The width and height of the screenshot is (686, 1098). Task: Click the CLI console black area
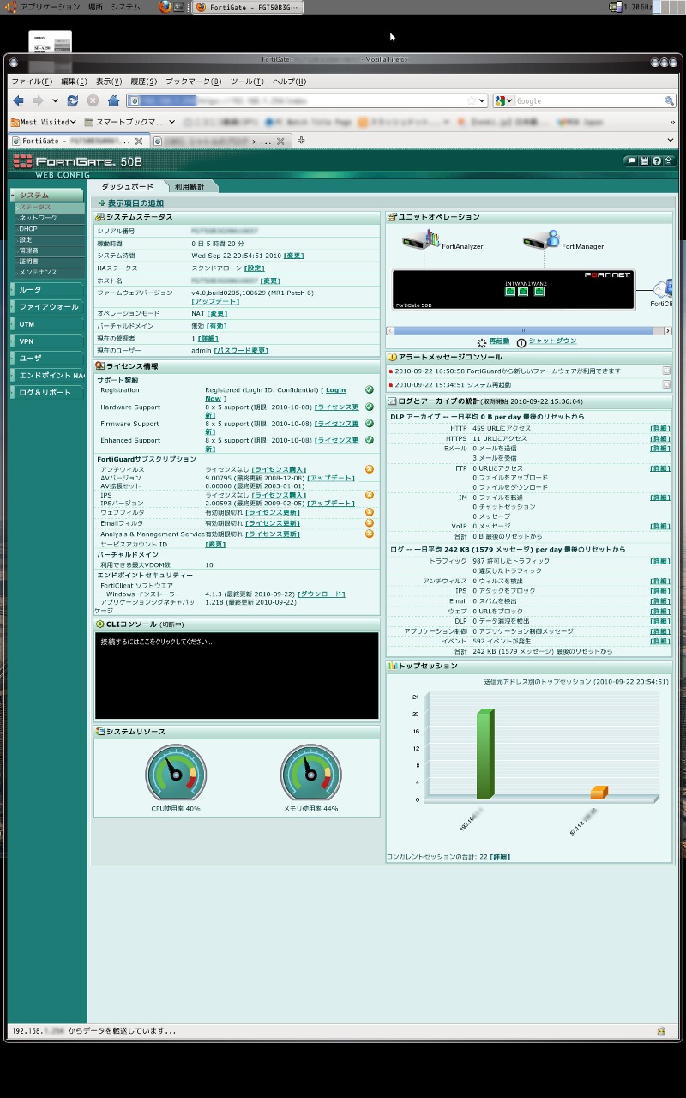pos(236,678)
